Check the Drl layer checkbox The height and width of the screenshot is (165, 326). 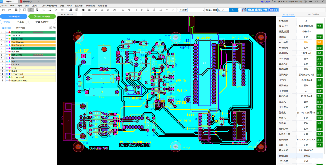4,58
